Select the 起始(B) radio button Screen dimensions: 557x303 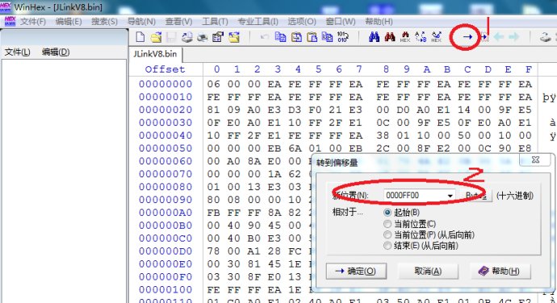click(387, 213)
